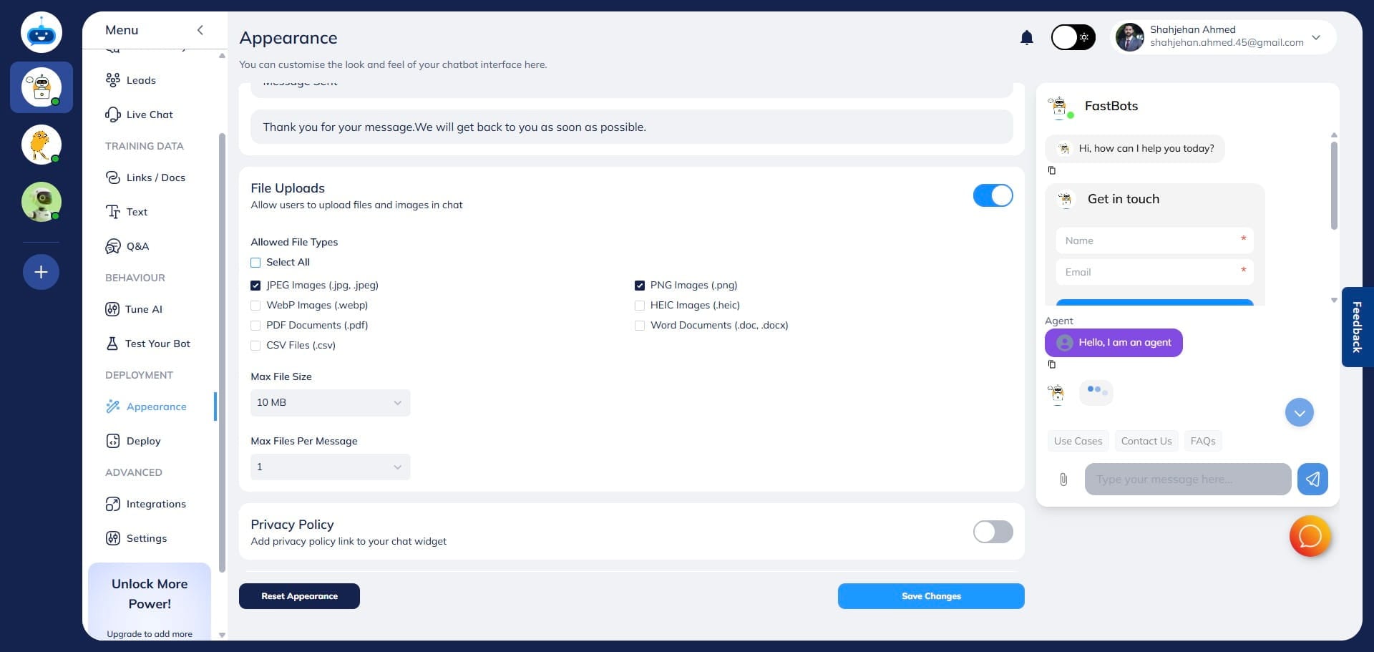This screenshot has height=652, width=1374.
Task: Select the Q&A training section
Action: click(x=137, y=246)
